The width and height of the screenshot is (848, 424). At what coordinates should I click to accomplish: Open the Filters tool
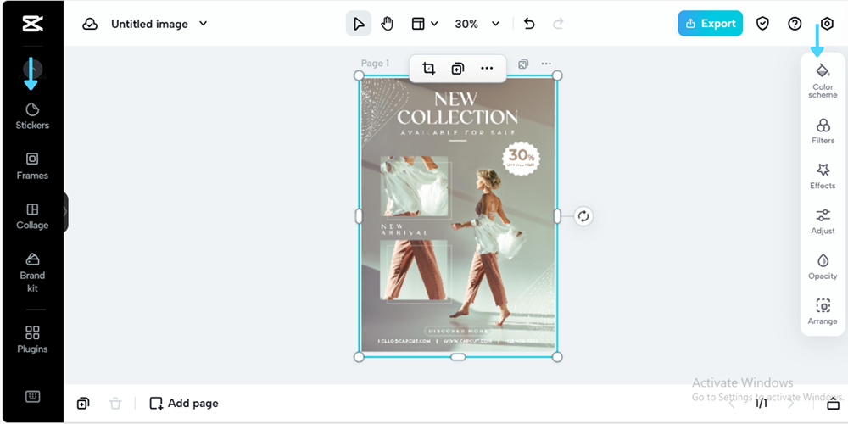tap(823, 131)
